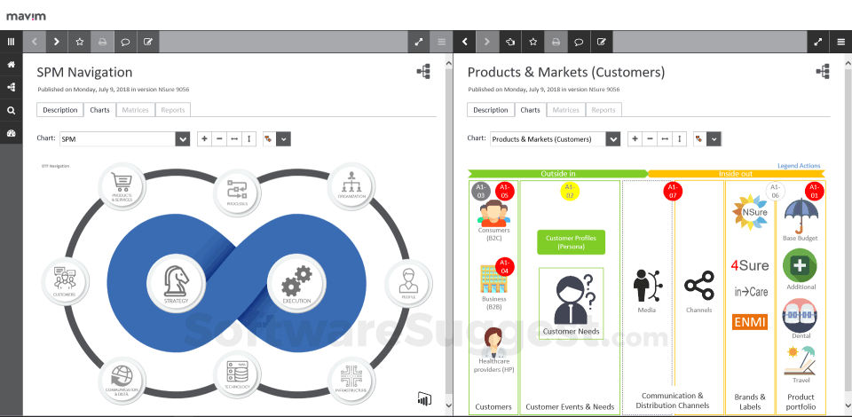Zoom in on the SPM chart

[203, 138]
